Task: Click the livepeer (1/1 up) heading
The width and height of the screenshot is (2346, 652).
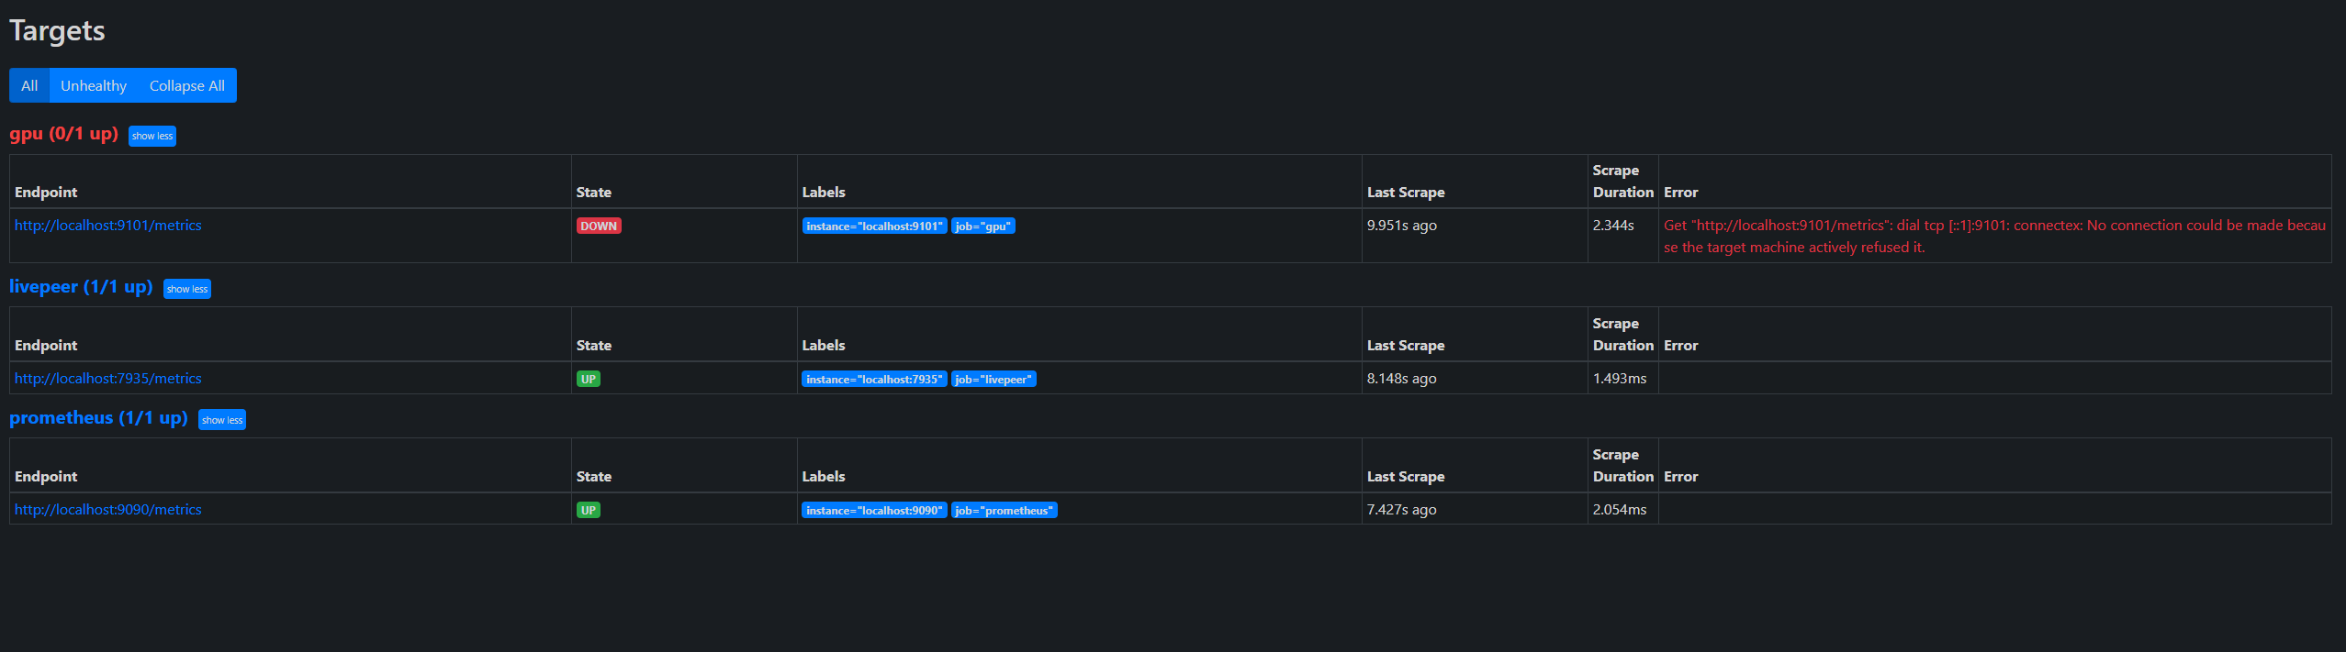Action: tap(81, 287)
